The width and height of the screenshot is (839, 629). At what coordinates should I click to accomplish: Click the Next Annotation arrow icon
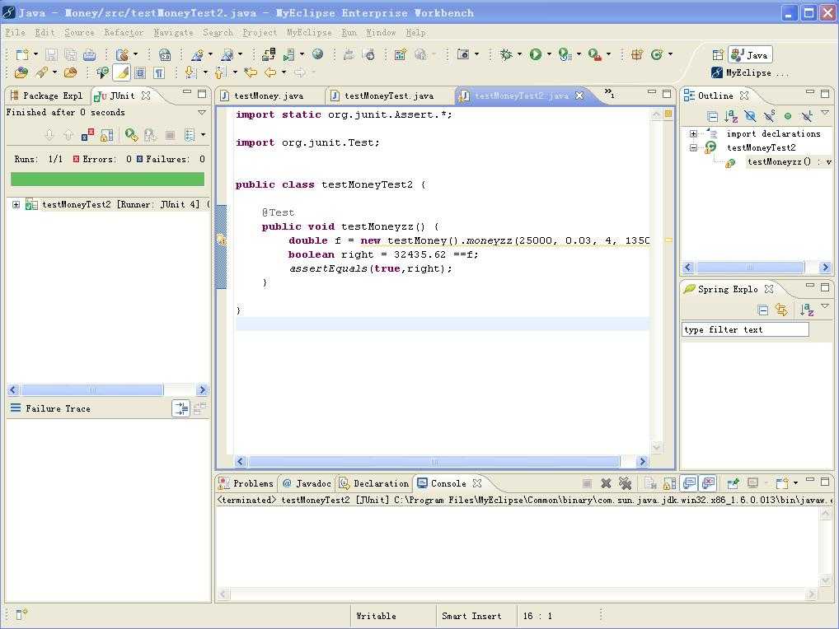(x=191, y=72)
